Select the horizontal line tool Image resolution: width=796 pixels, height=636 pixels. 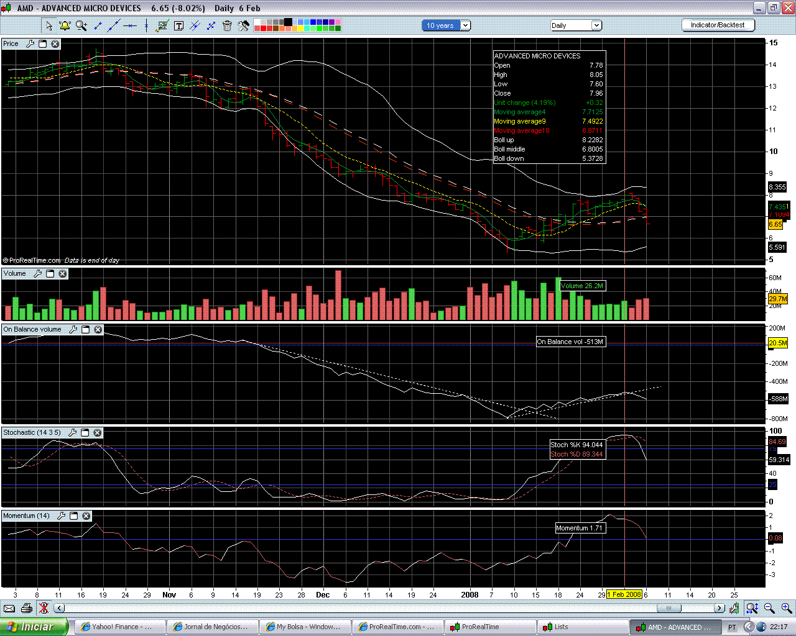[130, 25]
